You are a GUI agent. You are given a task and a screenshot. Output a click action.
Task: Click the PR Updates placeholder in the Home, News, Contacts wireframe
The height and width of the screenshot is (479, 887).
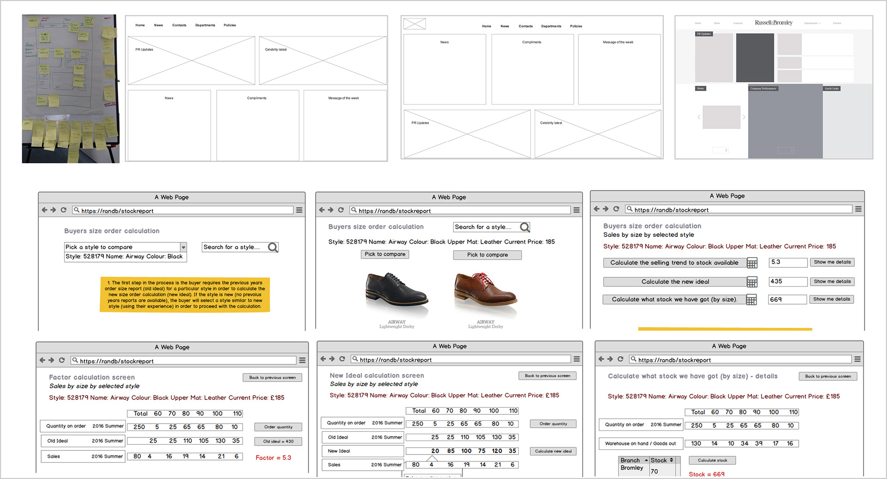[191, 61]
